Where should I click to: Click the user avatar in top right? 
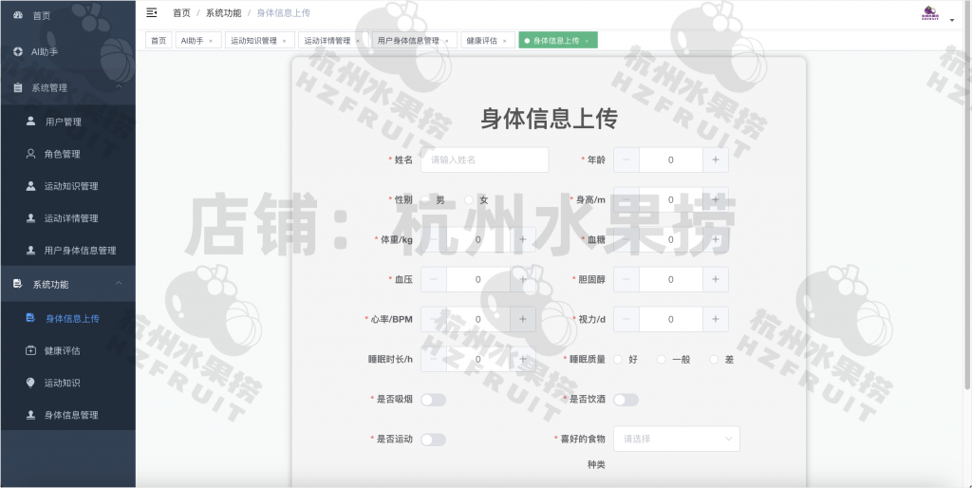pos(930,13)
